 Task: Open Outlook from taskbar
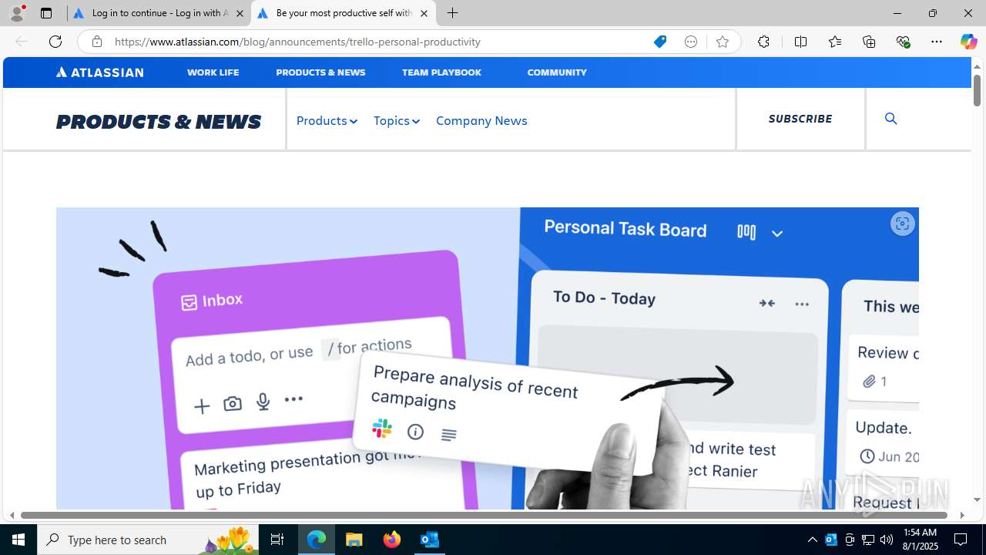click(x=429, y=540)
